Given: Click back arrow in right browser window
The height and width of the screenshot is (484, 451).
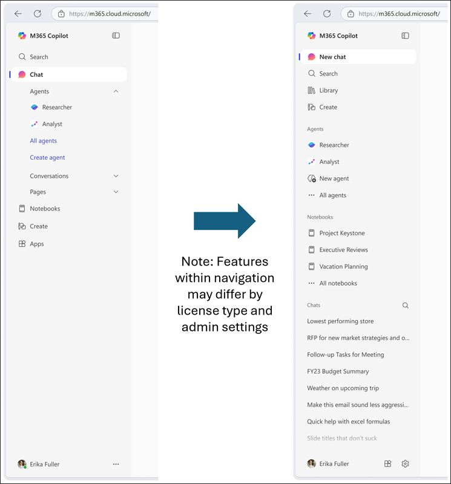Looking at the screenshot, I should 308,13.
